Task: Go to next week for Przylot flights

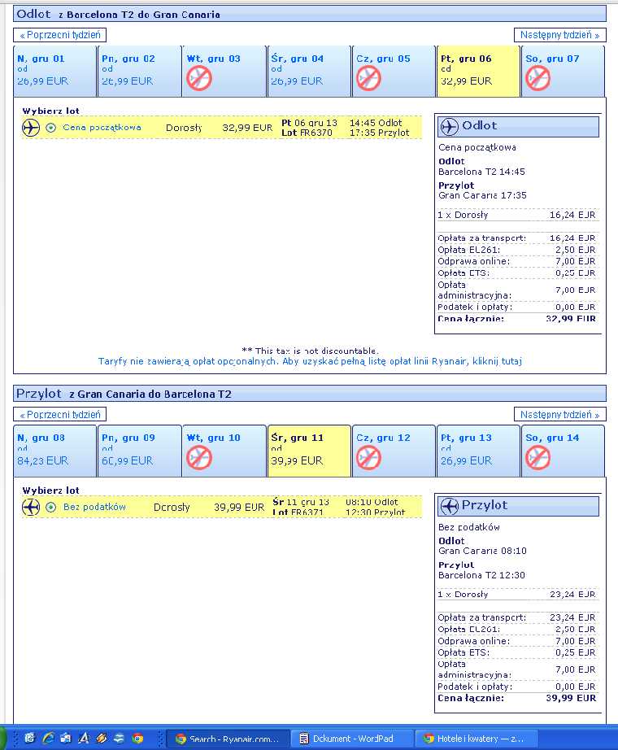Action: 559,414
